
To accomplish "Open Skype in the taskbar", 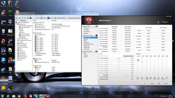I will pyautogui.click(x=36, y=96).
